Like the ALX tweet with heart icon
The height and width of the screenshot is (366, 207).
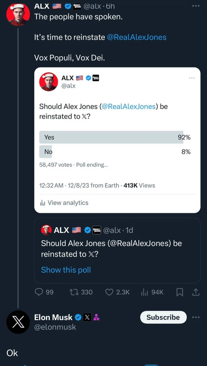coord(109,292)
